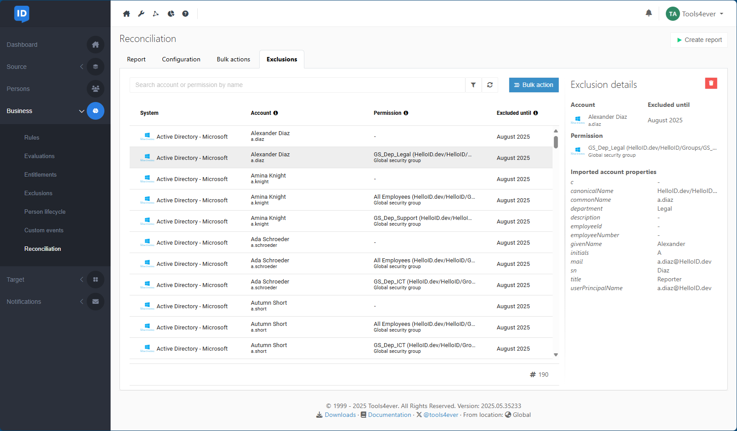Click the search account or permission field
The height and width of the screenshot is (431, 737).
297,85
